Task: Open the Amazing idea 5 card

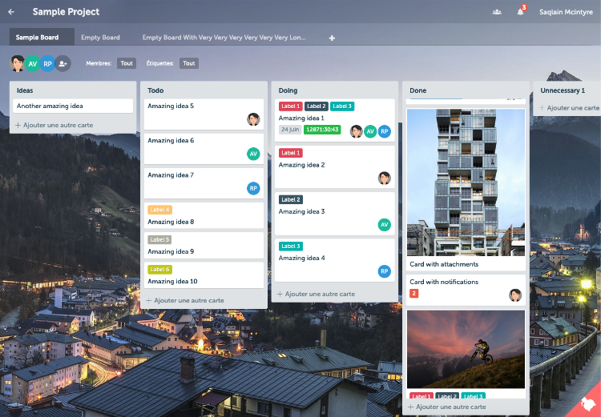Action: (x=204, y=114)
